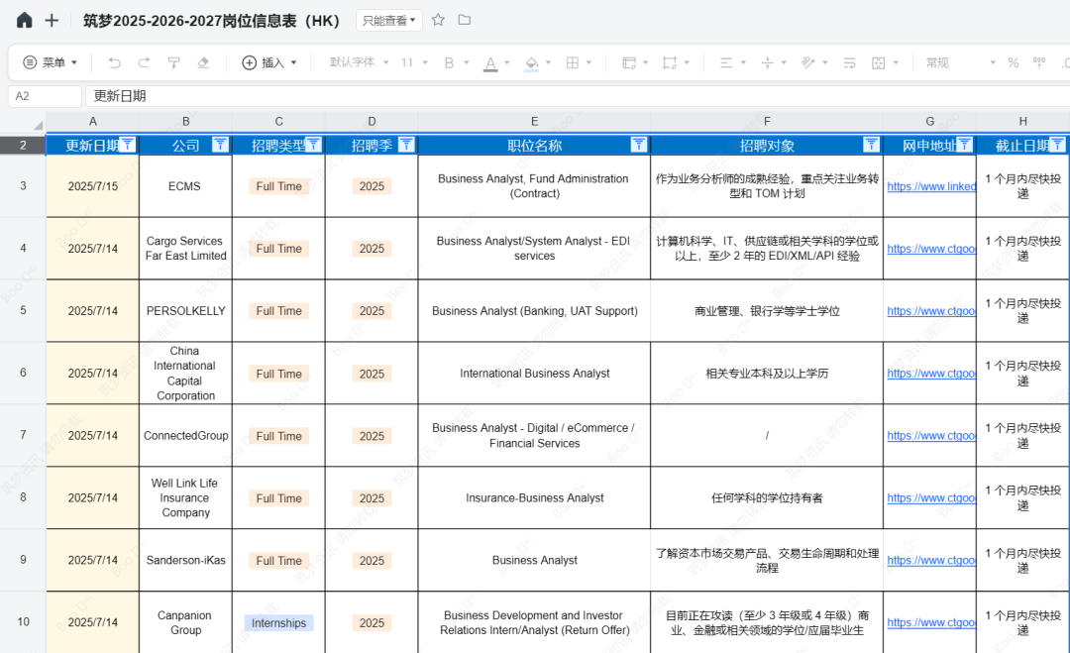
Task: Expand the merge cells options arrow
Action: (896, 62)
